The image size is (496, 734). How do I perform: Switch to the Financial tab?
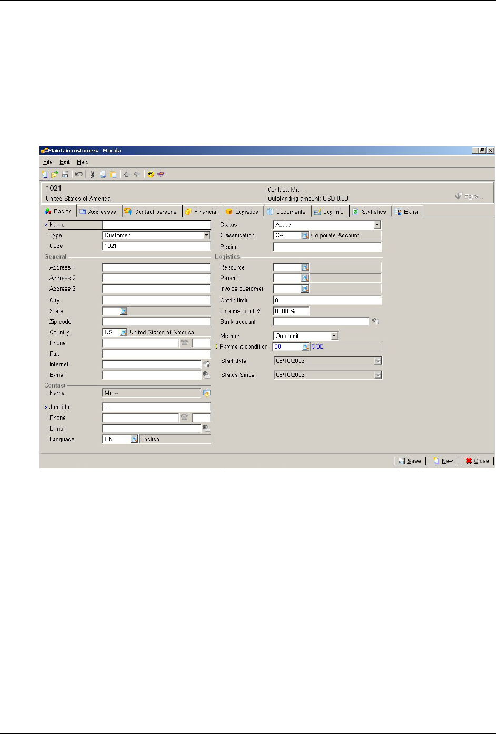pyautogui.click(x=202, y=212)
